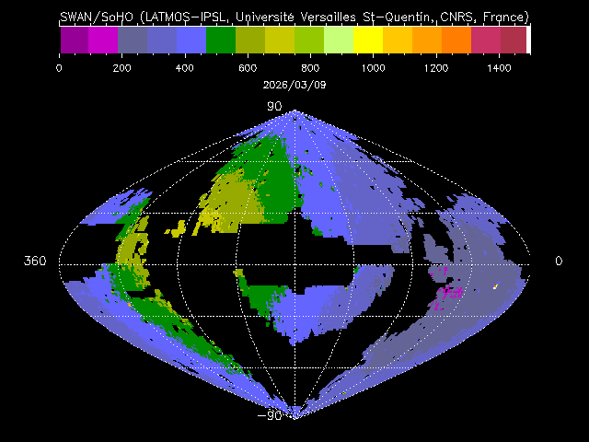The height and width of the screenshot is (442, 589).
Task: Click the green swatch in the color bar
Action: coord(221,40)
